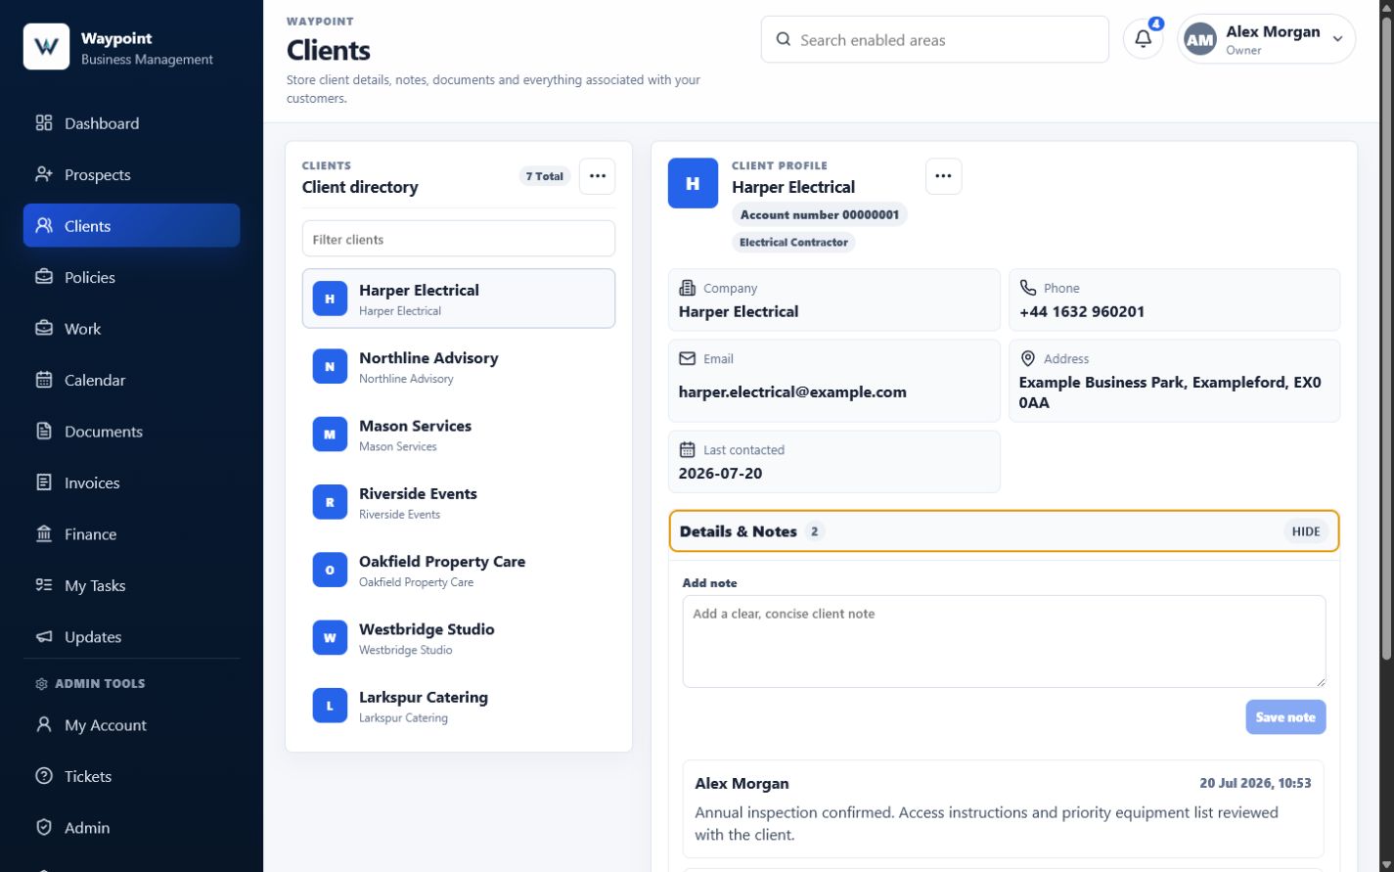Open the notifications bell
Image resolution: width=1394 pixels, height=872 pixels.
click(x=1143, y=39)
